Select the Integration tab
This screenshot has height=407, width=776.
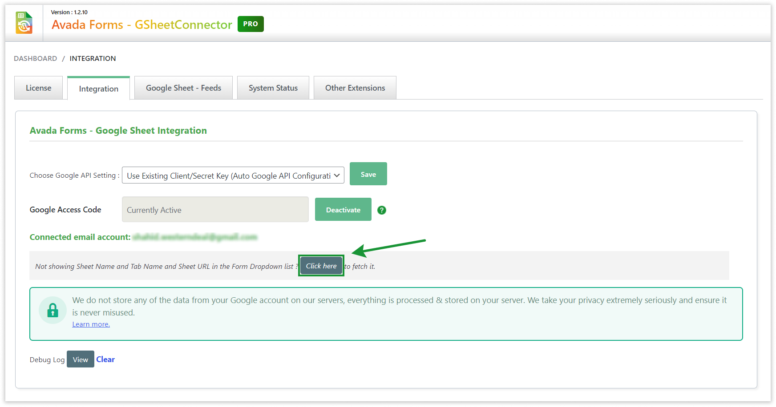click(x=98, y=88)
